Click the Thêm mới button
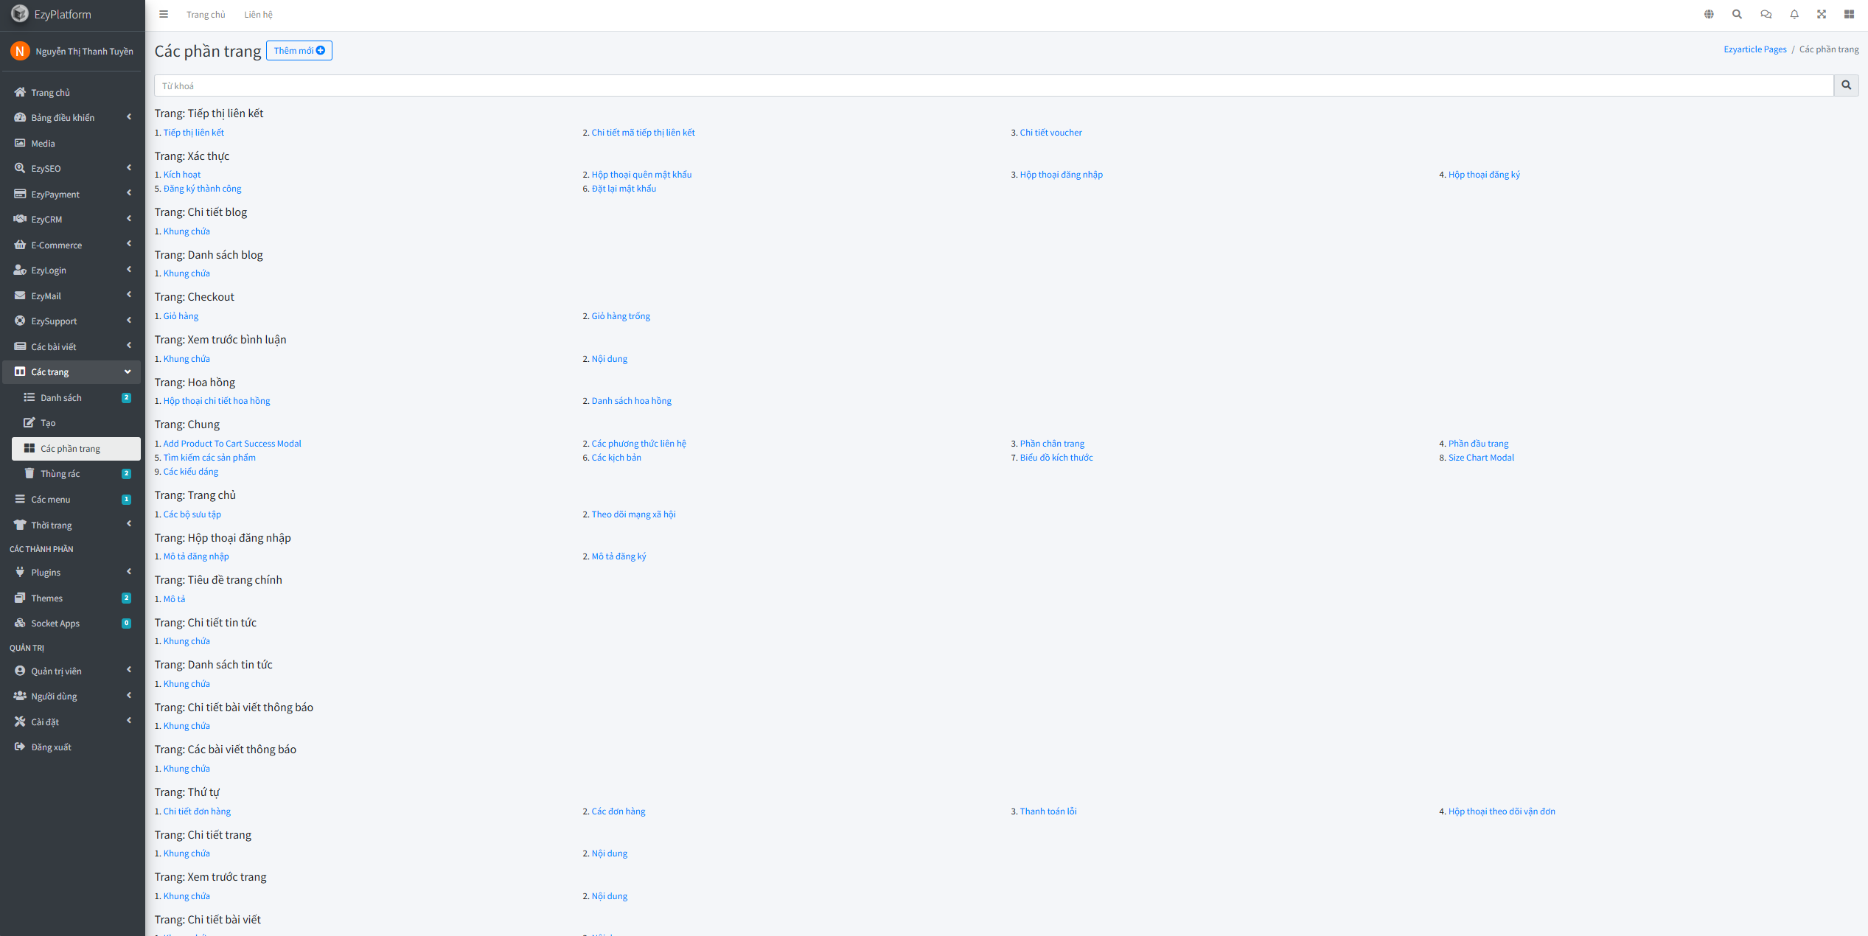Image resolution: width=1868 pixels, height=936 pixels. [299, 51]
